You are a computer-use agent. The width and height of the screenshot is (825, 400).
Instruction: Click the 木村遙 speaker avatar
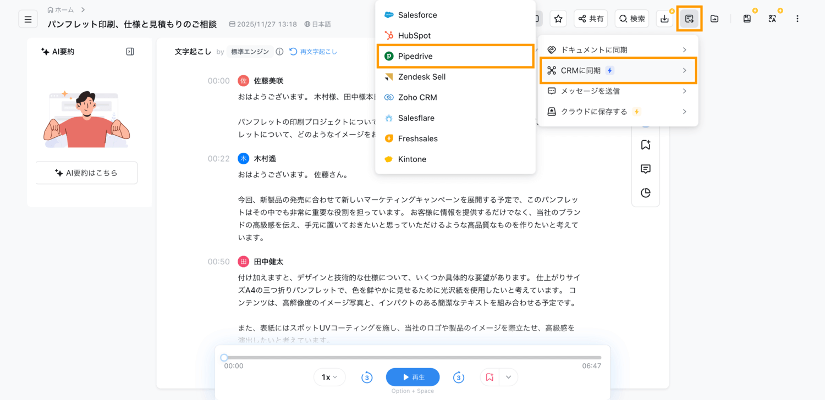pyautogui.click(x=243, y=158)
